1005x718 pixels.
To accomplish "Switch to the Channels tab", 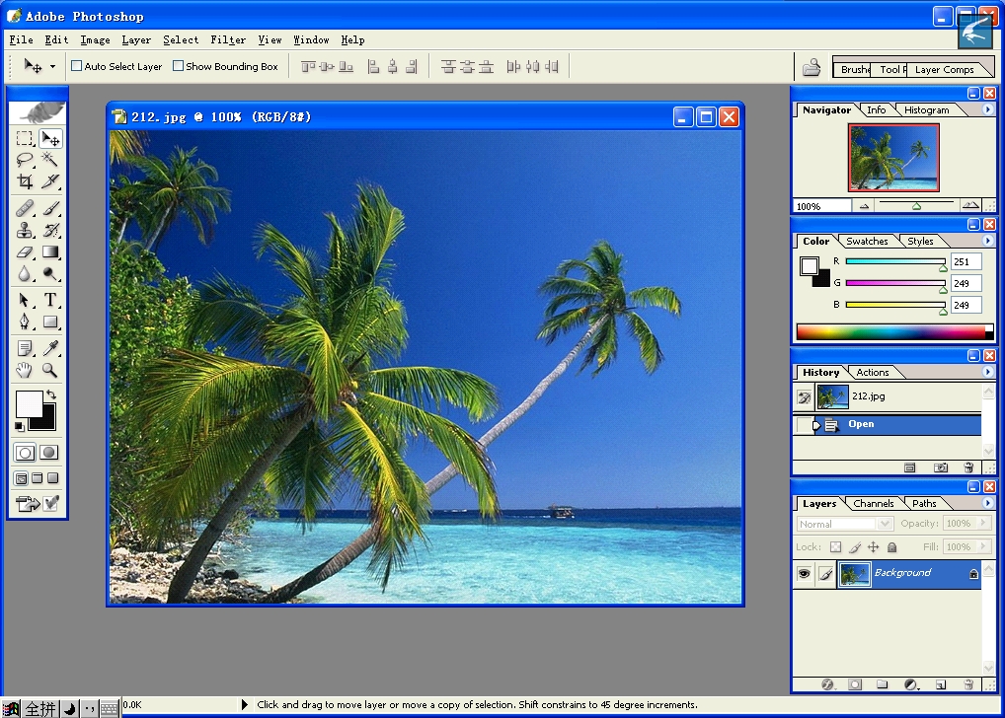I will pyautogui.click(x=874, y=504).
